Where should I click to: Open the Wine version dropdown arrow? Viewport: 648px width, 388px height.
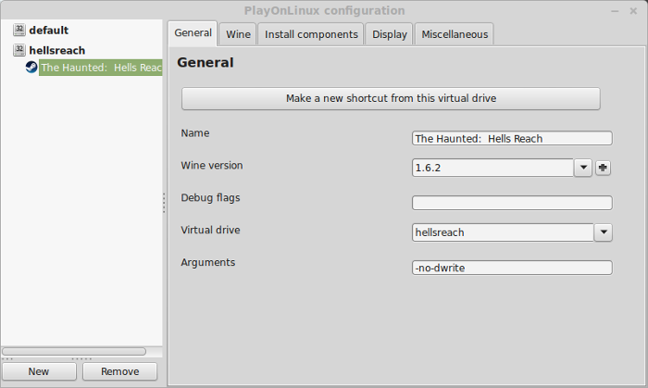point(583,168)
